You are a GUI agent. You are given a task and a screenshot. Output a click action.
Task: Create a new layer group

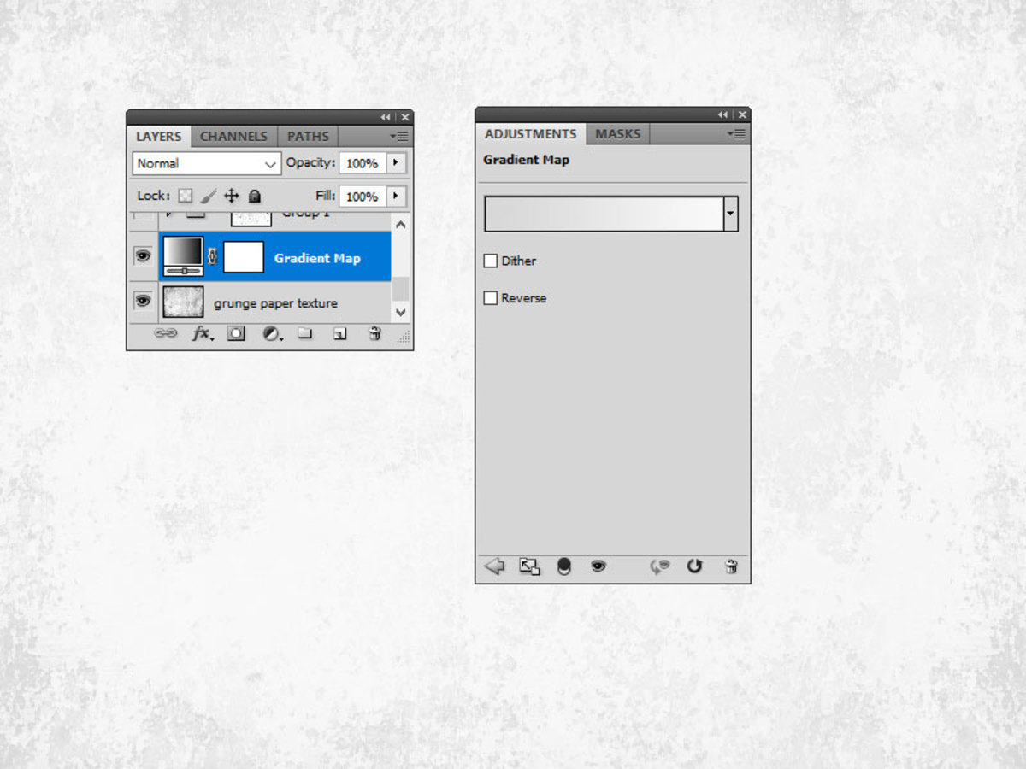point(305,333)
